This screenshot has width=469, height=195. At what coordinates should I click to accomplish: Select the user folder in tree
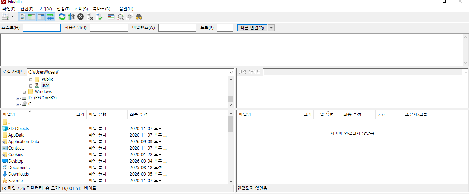(45, 86)
